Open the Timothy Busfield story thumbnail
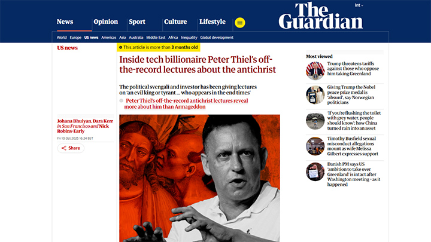 [315, 146]
